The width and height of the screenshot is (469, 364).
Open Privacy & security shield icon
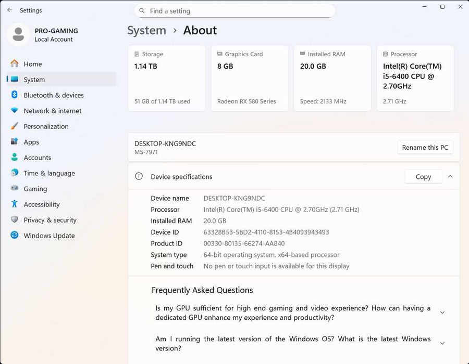point(15,220)
